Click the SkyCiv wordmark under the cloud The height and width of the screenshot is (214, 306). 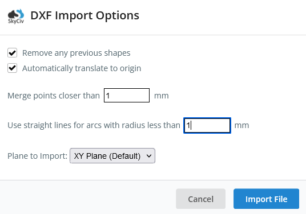tap(16, 21)
